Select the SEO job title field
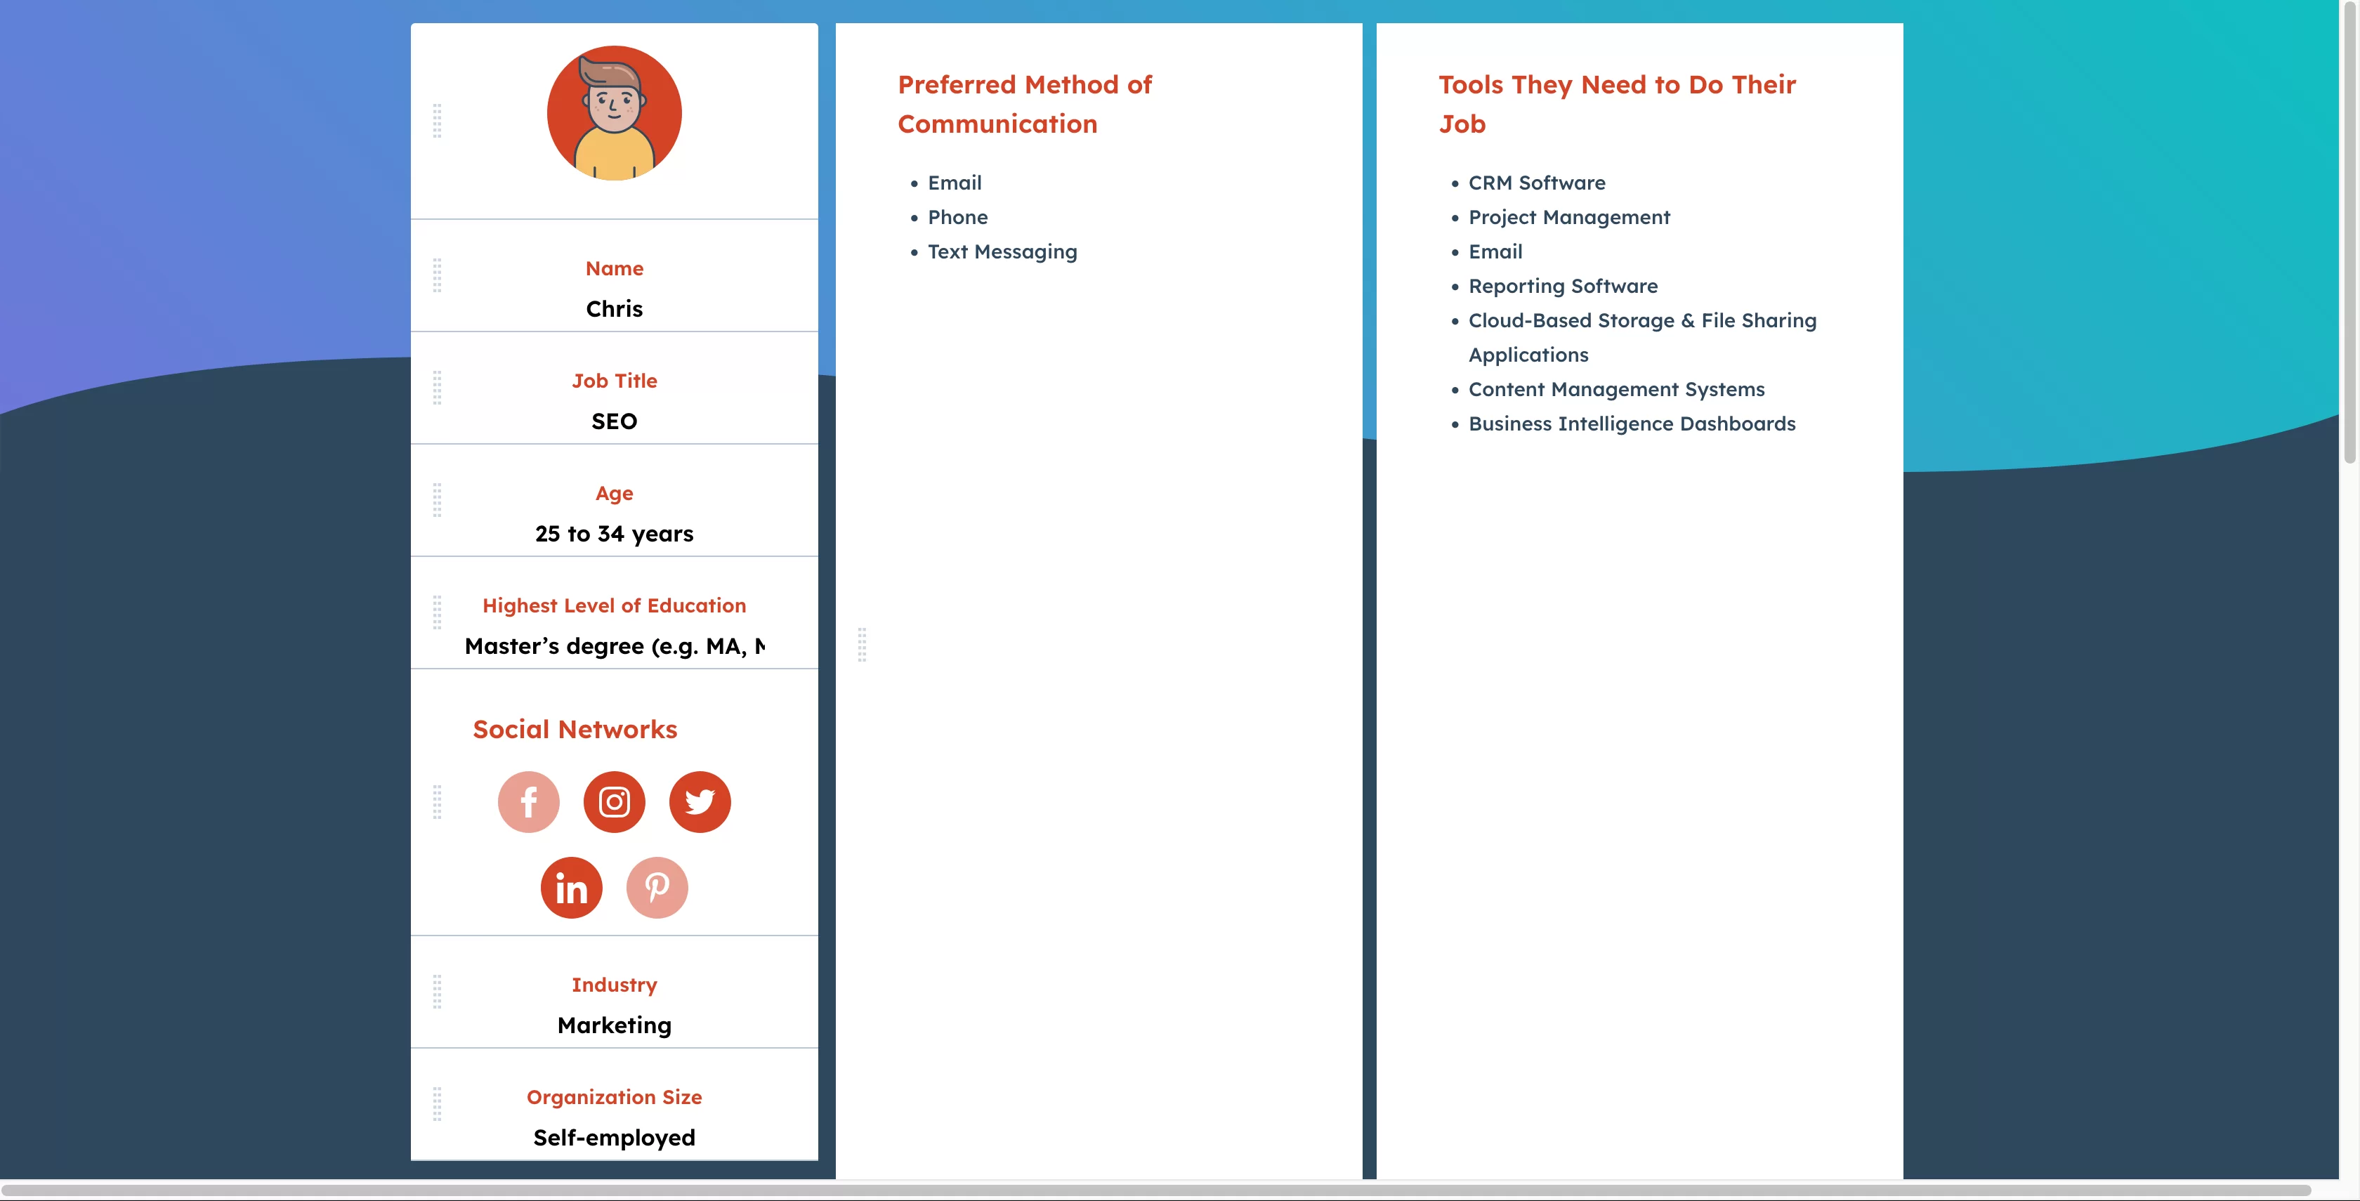The width and height of the screenshot is (2360, 1201). (614, 420)
